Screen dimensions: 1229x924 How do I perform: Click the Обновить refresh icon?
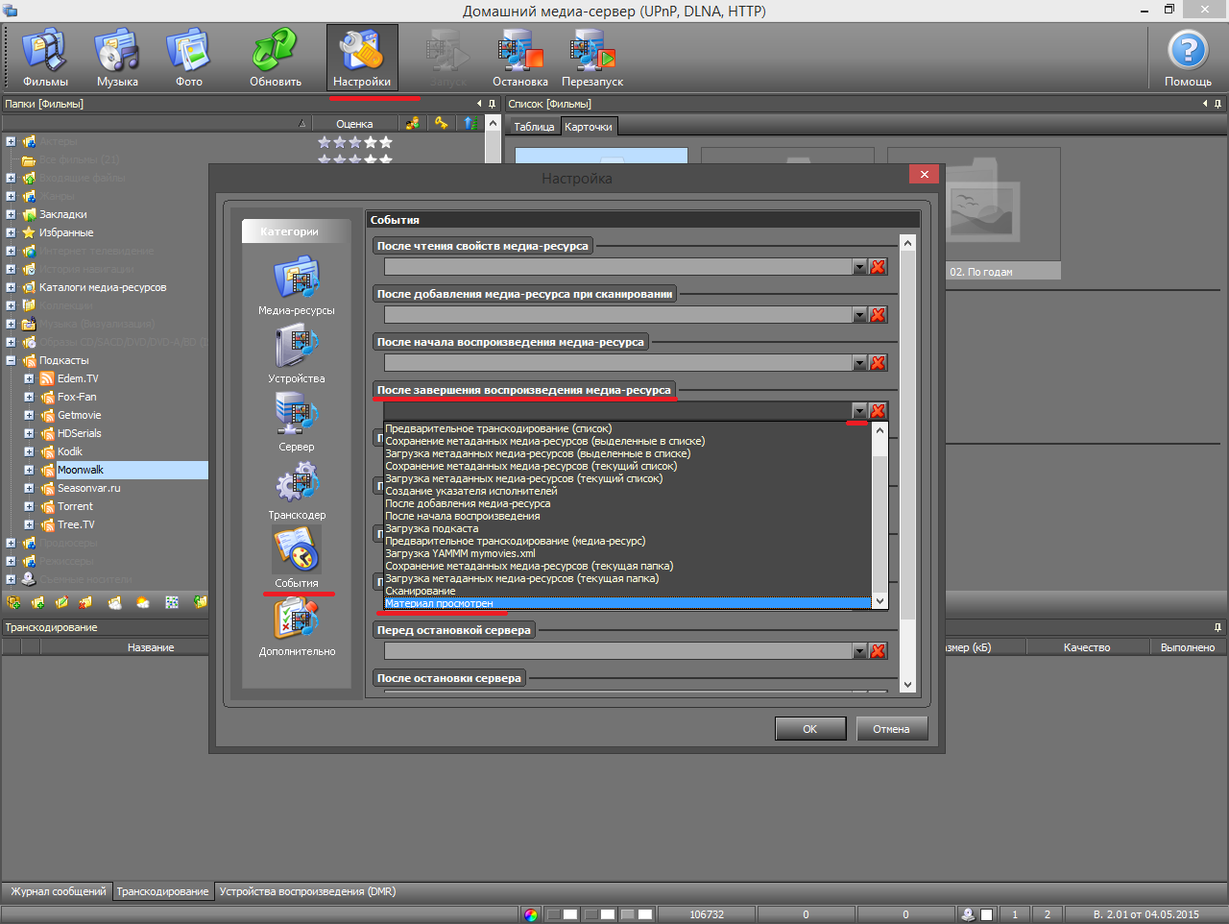click(276, 58)
